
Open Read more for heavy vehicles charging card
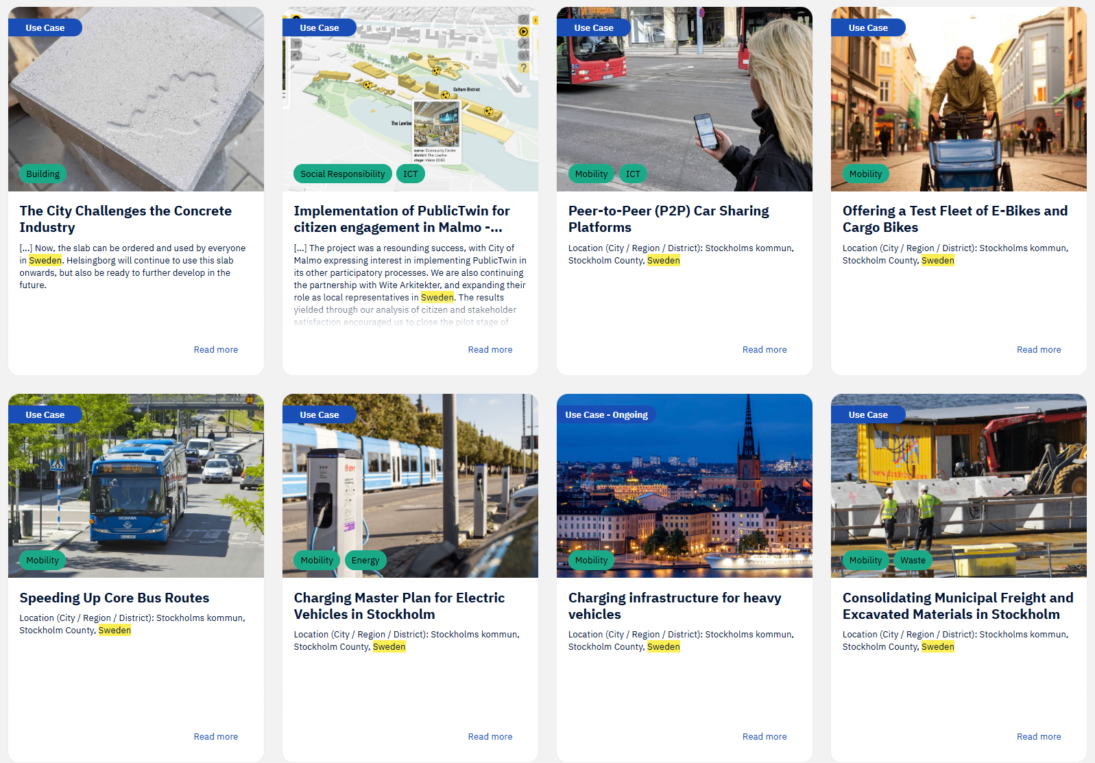(x=765, y=737)
